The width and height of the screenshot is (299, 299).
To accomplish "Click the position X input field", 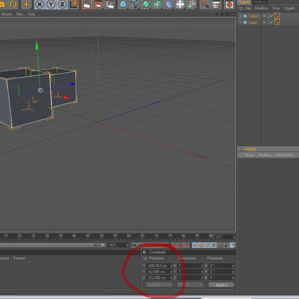I will tap(159, 266).
